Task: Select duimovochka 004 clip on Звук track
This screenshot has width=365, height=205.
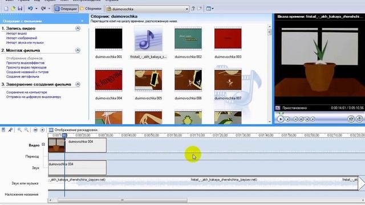Action: point(78,167)
